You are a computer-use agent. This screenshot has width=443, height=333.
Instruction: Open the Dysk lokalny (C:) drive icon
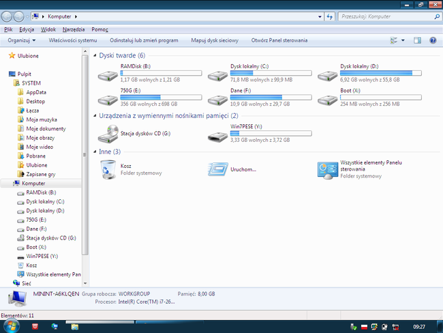pyautogui.click(x=217, y=76)
